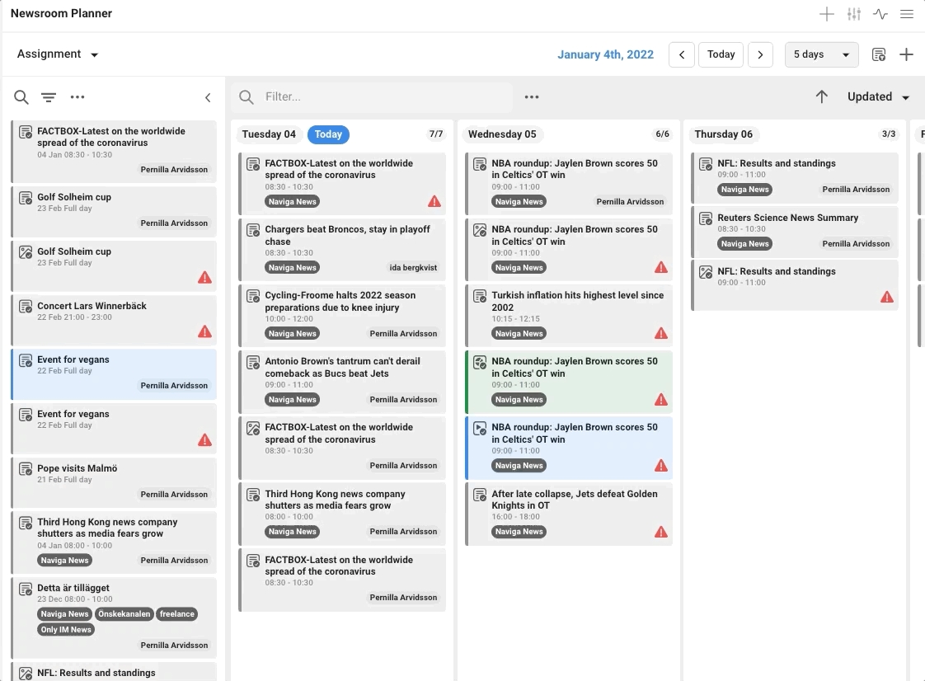
Task: Go to previous date range
Action: click(682, 54)
